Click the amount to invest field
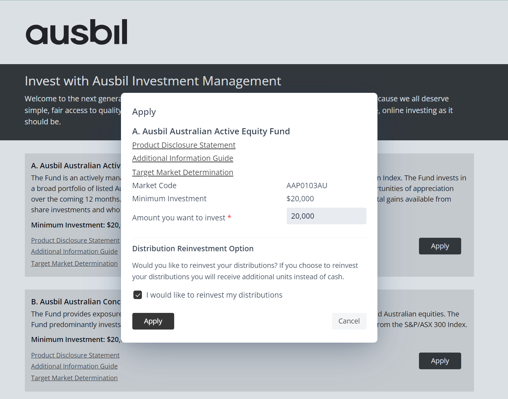The height and width of the screenshot is (399, 508). [326, 216]
